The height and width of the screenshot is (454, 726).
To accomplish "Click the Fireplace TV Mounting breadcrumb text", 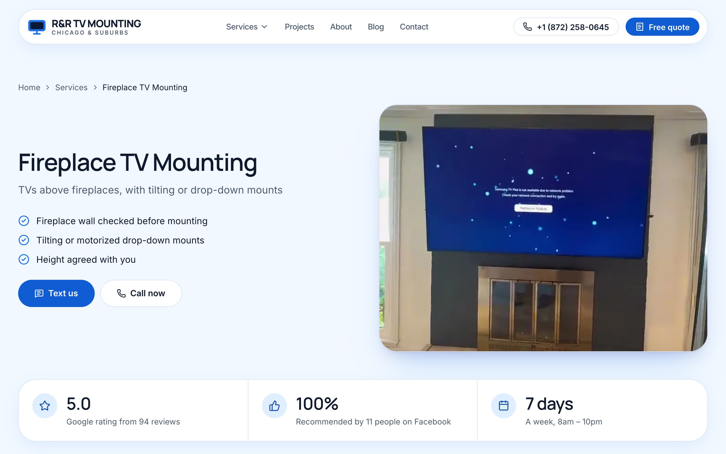I will coord(145,87).
